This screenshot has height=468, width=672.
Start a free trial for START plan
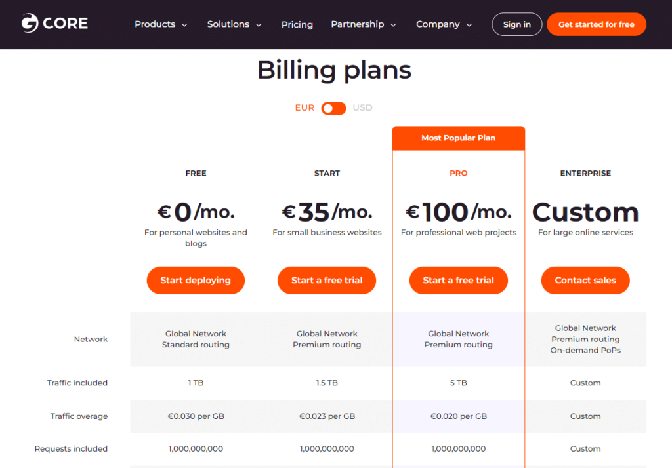click(327, 281)
